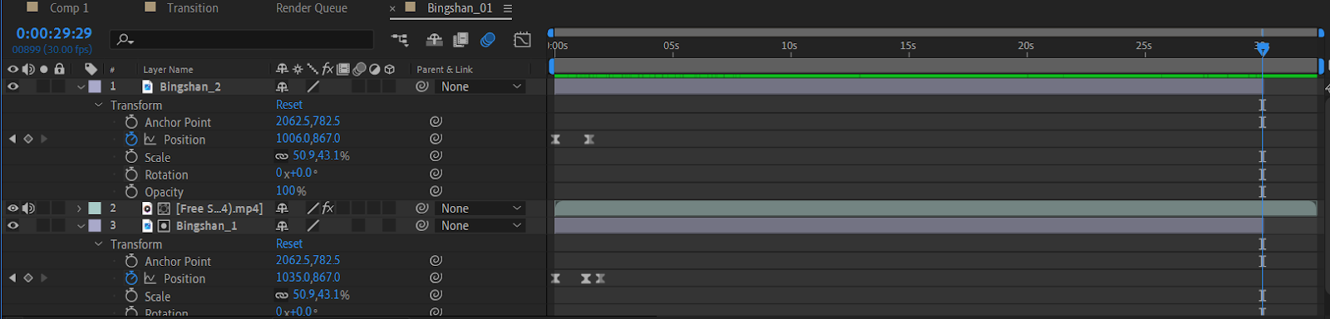Toggle shy switch on Bingshan_2 layer
The image size is (1330, 319).
pos(282,86)
